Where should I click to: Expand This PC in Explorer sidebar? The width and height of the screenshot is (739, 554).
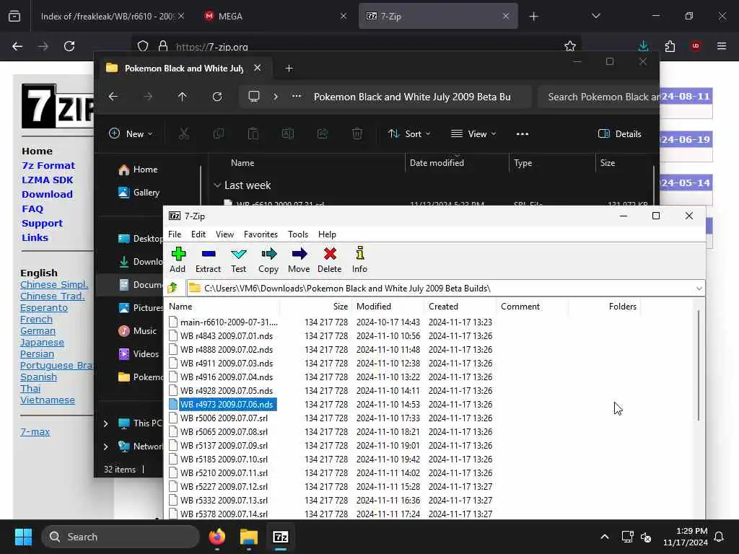point(105,423)
